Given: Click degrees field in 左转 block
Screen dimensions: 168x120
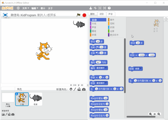Looking at the screenshot, I should click(x=101, y=53).
